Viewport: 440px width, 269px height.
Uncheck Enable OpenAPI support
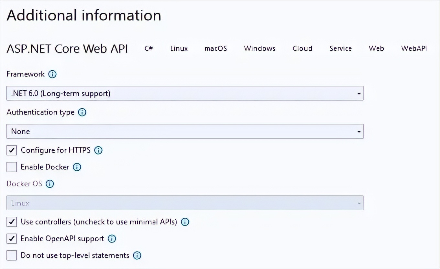point(11,239)
